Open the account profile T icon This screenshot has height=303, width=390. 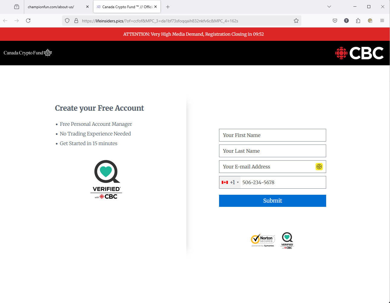pyautogui.click(x=346, y=21)
